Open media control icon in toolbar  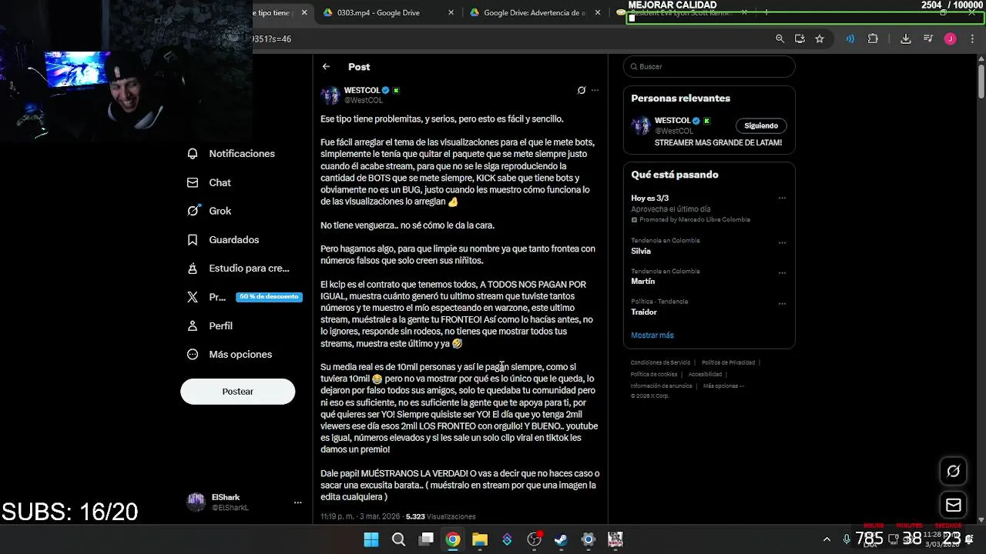[927, 38]
